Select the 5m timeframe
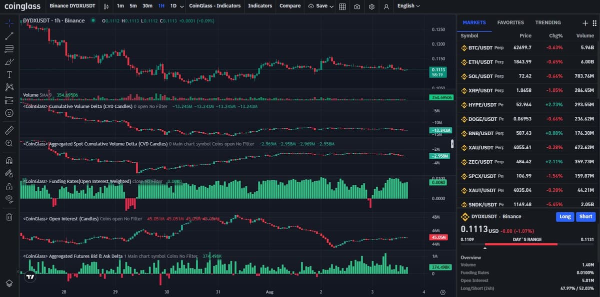600x297 pixels. [x=133, y=6]
